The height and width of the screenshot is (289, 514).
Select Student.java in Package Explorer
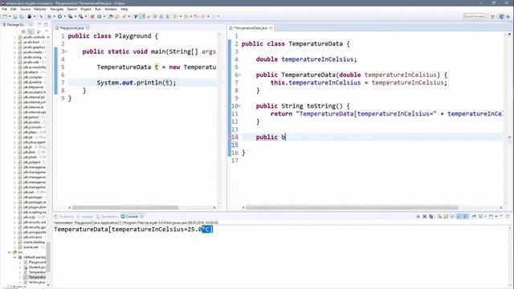pyautogui.click(x=37, y=267)
